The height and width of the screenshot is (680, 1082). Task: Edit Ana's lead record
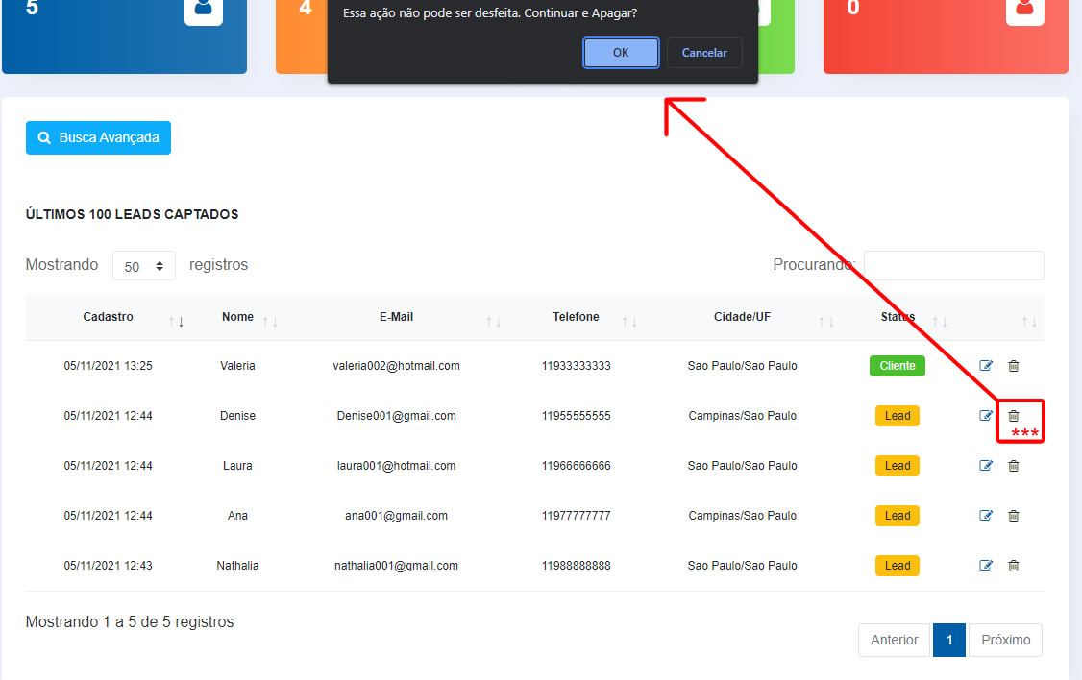tap(986, 515)
